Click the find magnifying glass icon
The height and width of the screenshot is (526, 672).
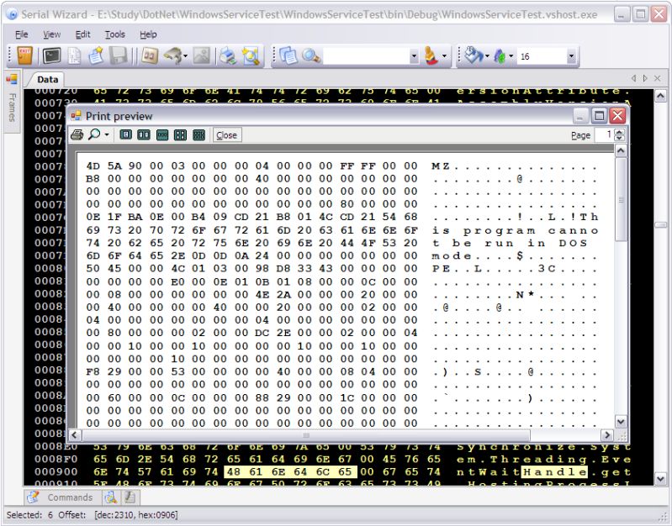pyautogui.click(x=310, y=55)
